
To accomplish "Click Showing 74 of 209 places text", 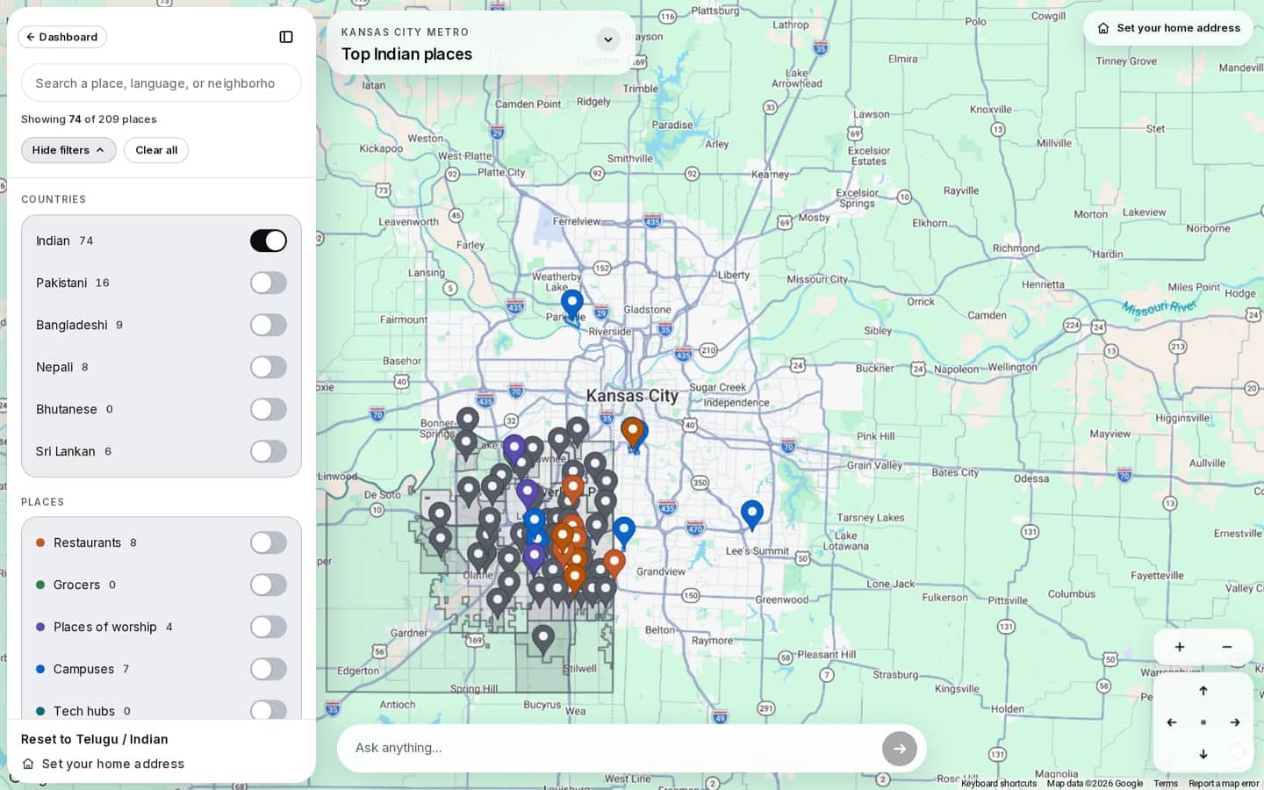I will tap(89, 119).
